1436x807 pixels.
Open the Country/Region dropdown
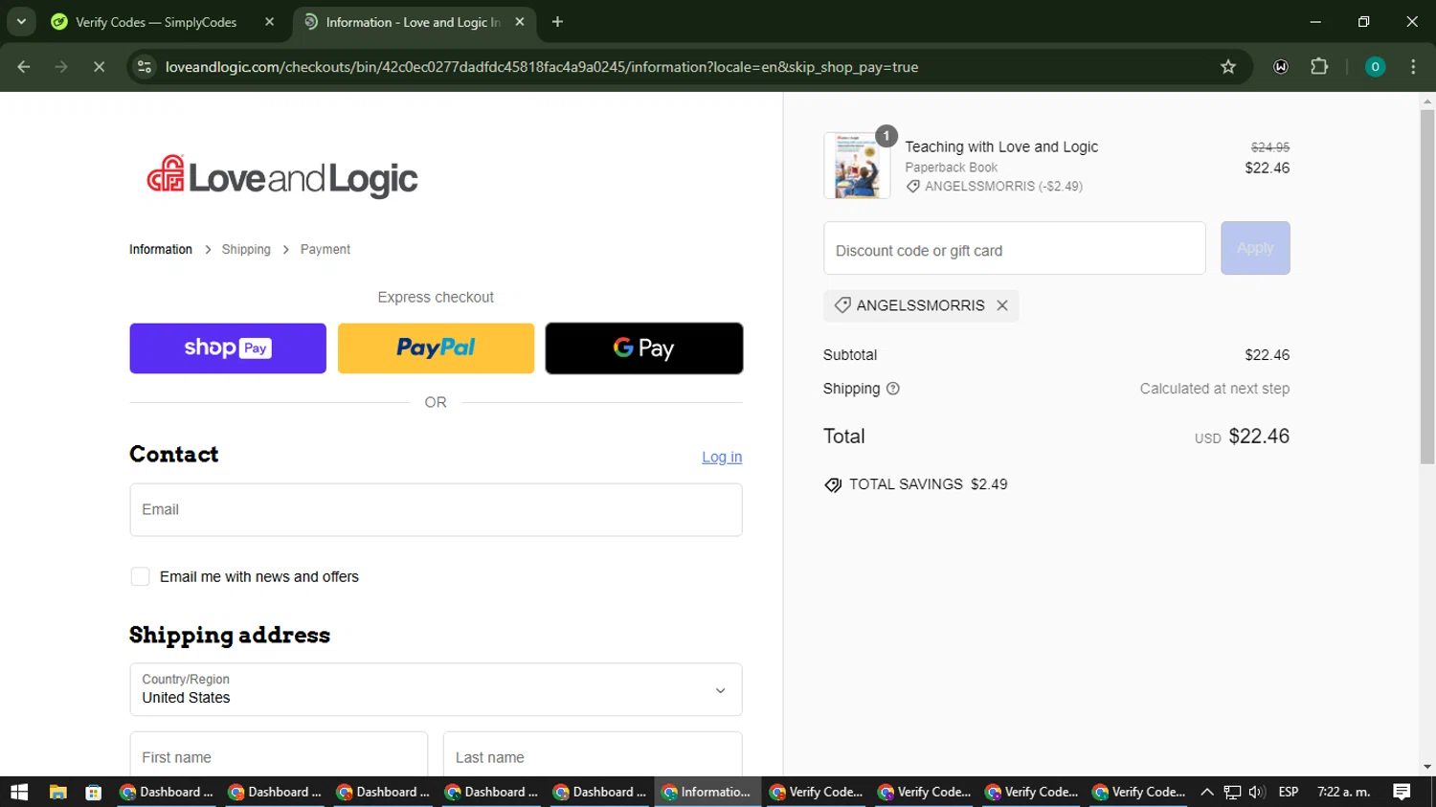point(436,689)
